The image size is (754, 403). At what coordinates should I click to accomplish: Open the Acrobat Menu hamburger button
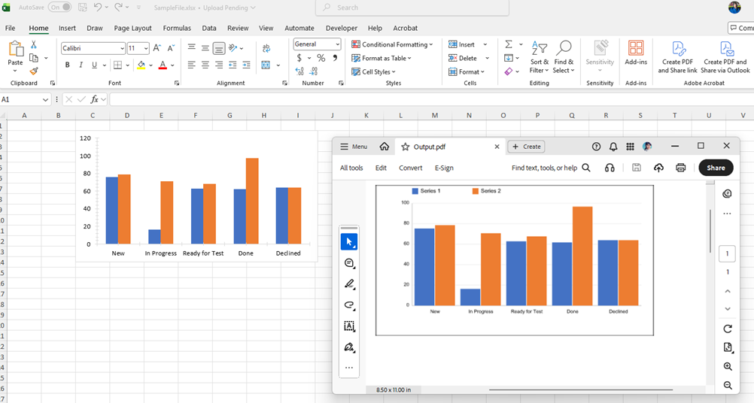(354, 147)
